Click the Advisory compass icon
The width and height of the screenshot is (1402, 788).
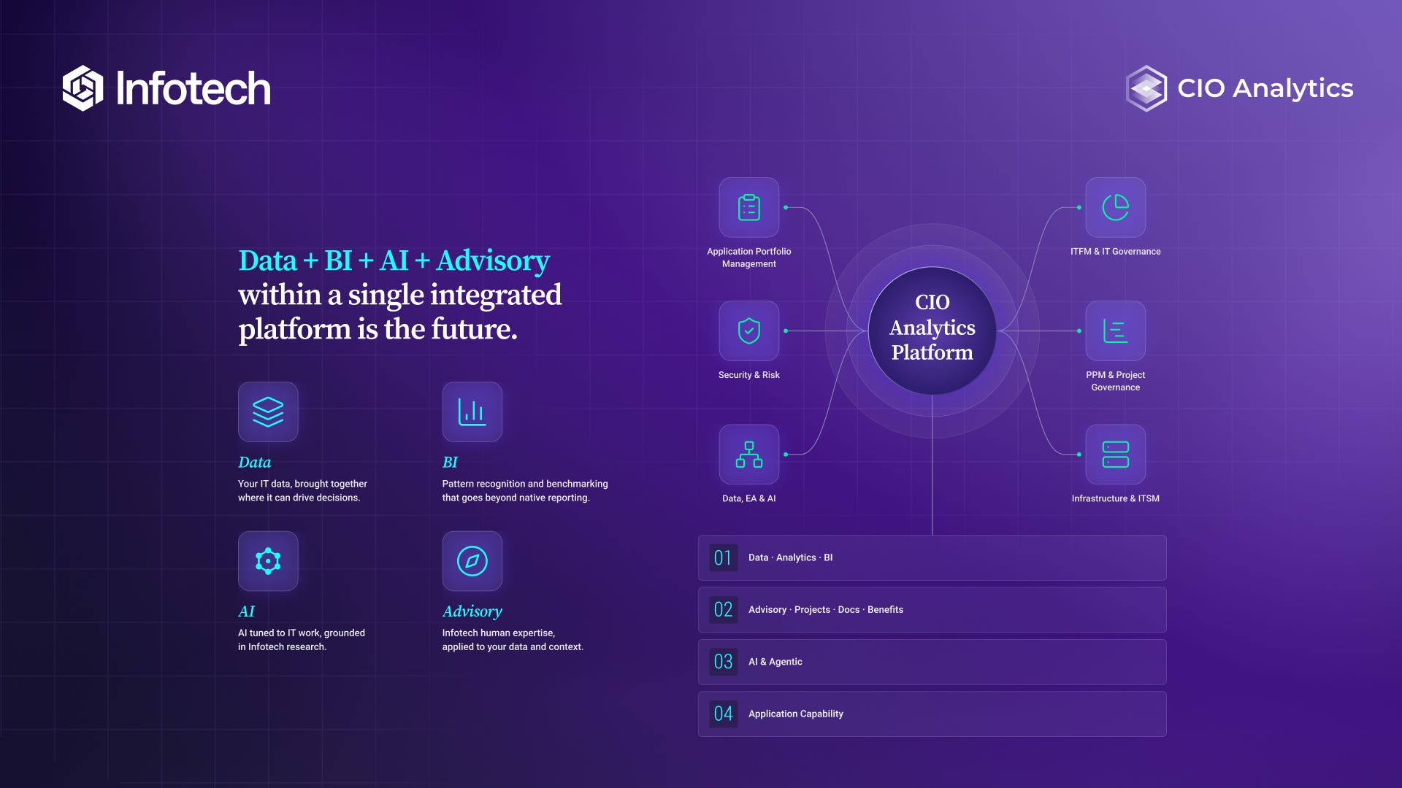point(472,561)
